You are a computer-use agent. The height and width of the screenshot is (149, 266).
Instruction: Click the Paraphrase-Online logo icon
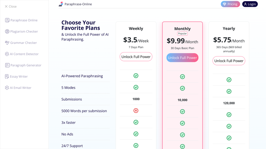[x=61, y=4]
